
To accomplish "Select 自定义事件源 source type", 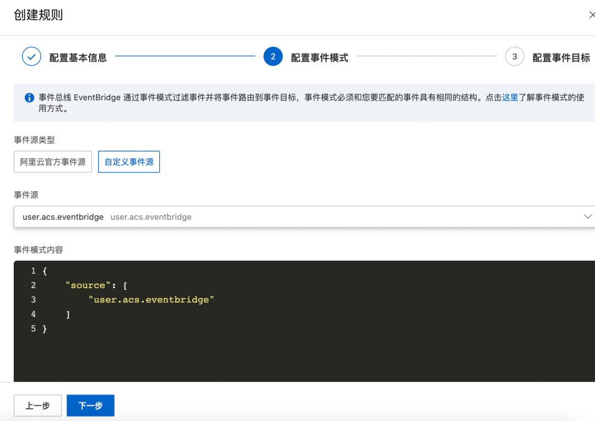I will 128,161.
